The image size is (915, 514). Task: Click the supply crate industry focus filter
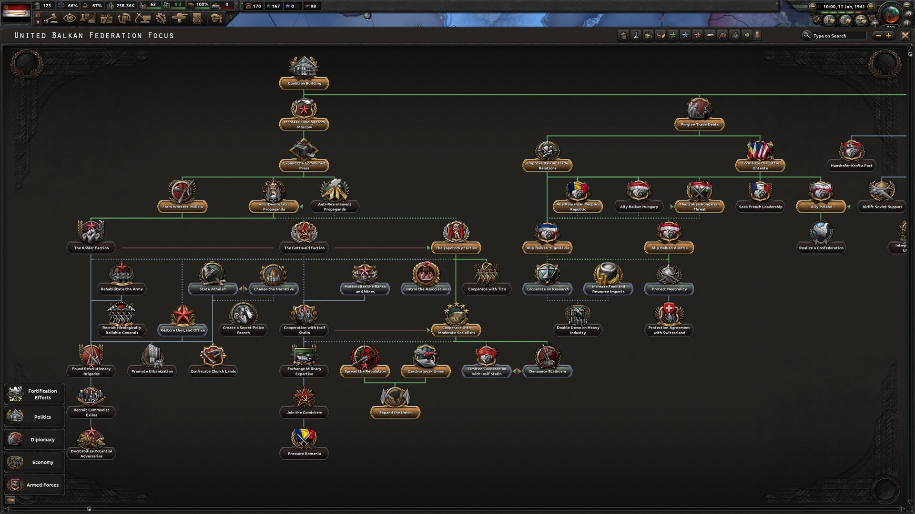coord(648,35)
